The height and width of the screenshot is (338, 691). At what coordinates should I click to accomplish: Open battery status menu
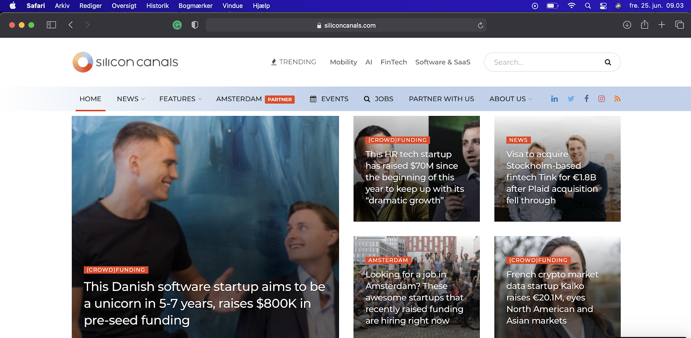coord(552,6)
